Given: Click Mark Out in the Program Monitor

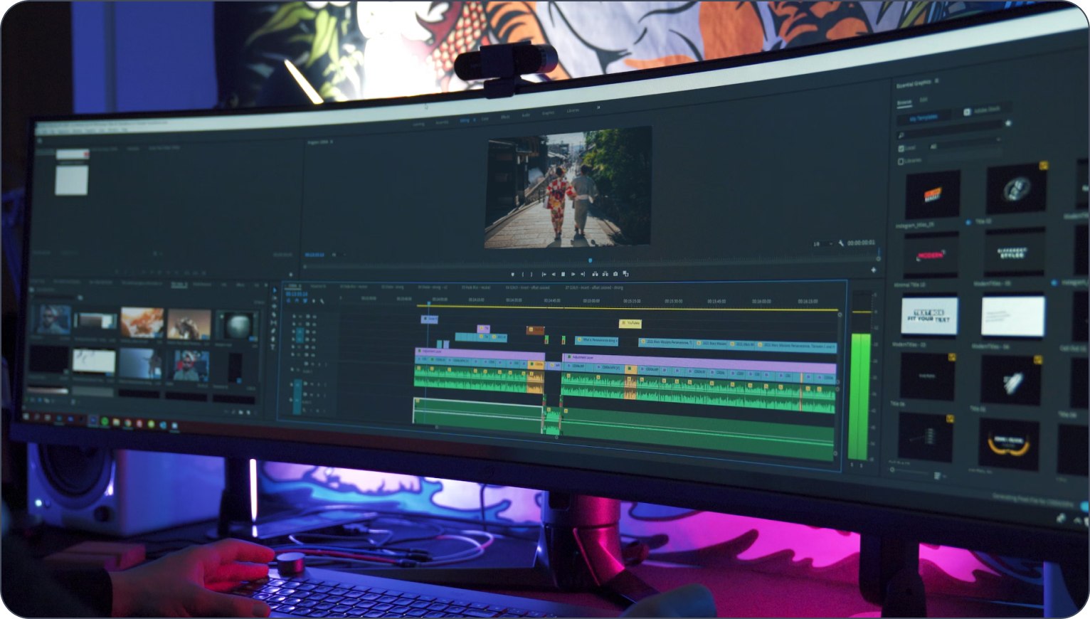Looking at the screenshot, I should [x=531, y=274].
